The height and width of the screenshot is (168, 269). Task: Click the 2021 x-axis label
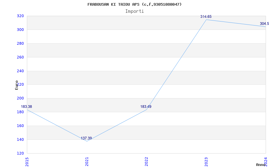click(87, 162)
